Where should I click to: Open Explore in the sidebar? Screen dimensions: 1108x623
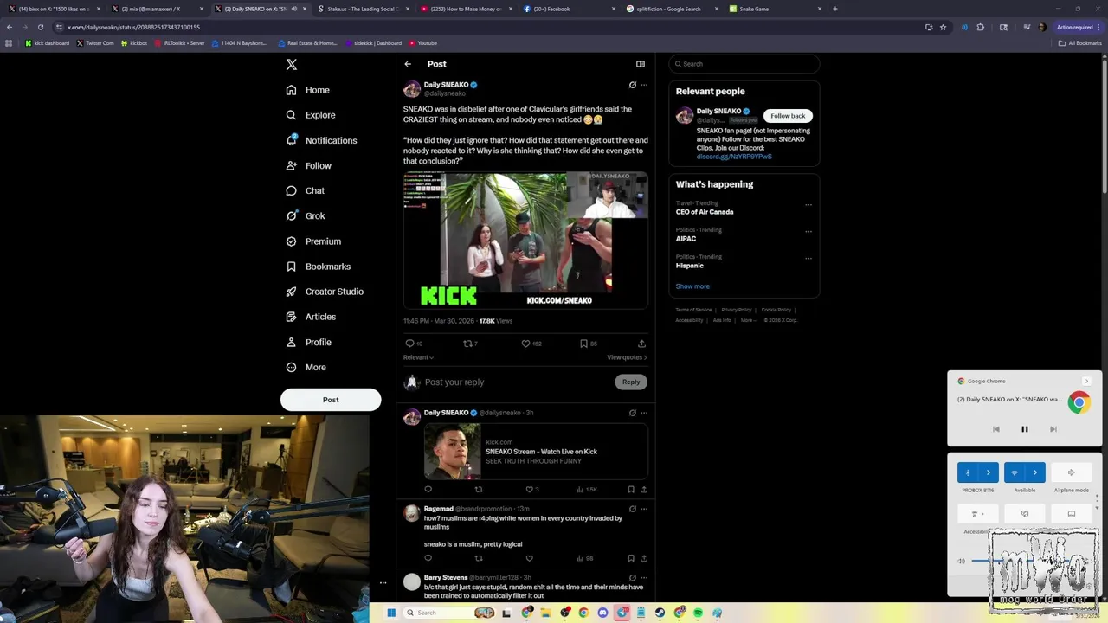(311, 115)
